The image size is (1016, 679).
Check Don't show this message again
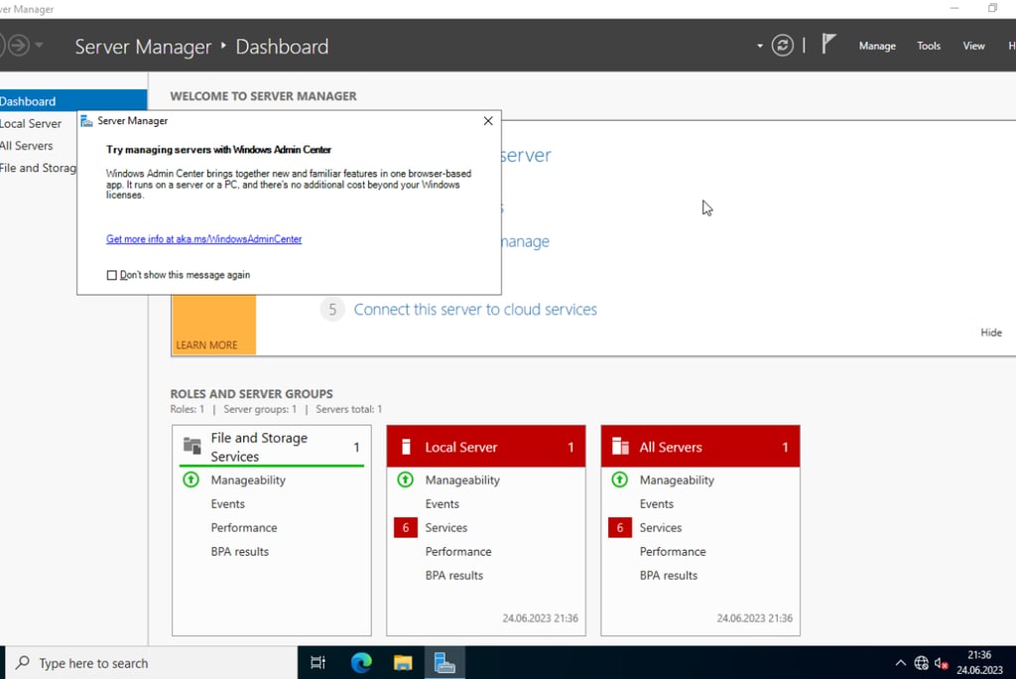coord(111,275)
